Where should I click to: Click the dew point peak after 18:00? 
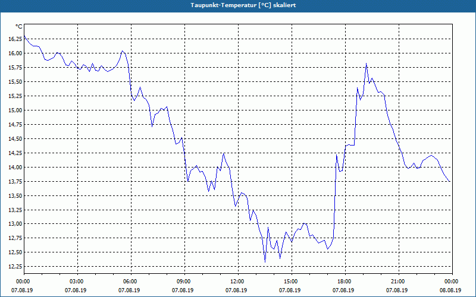point(367,64)
